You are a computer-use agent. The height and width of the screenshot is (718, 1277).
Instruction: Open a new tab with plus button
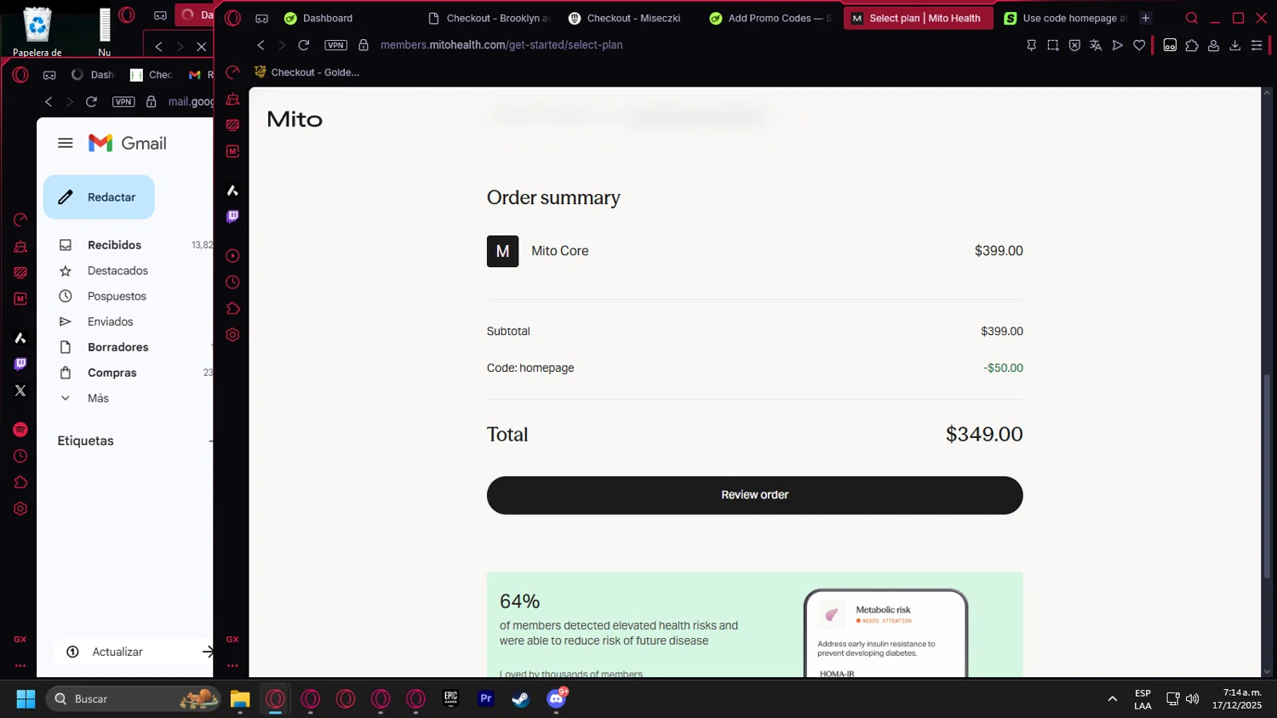[x=1145, y=18]
